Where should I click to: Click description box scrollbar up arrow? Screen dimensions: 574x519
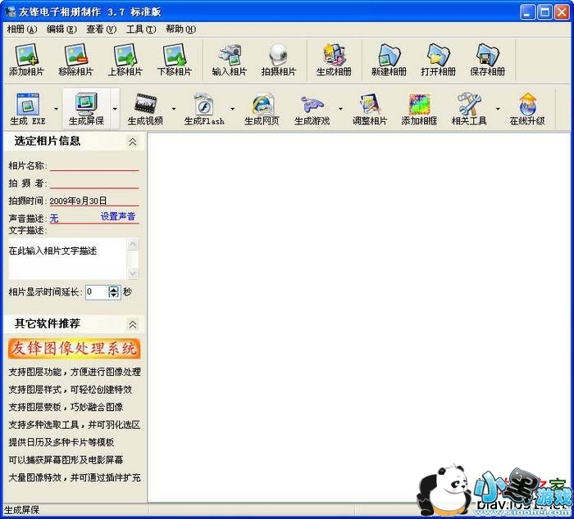pyautogui.click(x=133, y=244)
